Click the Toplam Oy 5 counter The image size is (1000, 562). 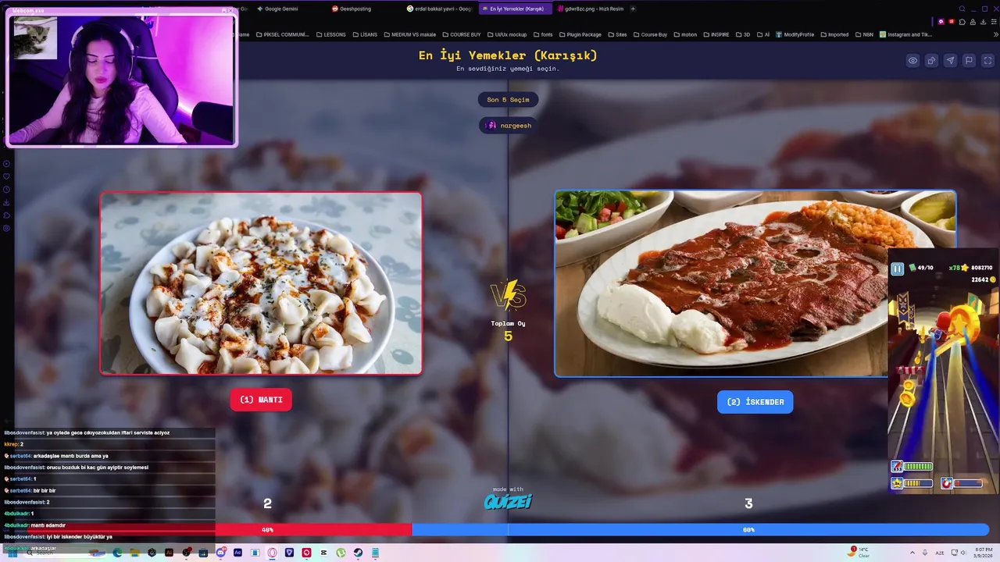[508, 331]
